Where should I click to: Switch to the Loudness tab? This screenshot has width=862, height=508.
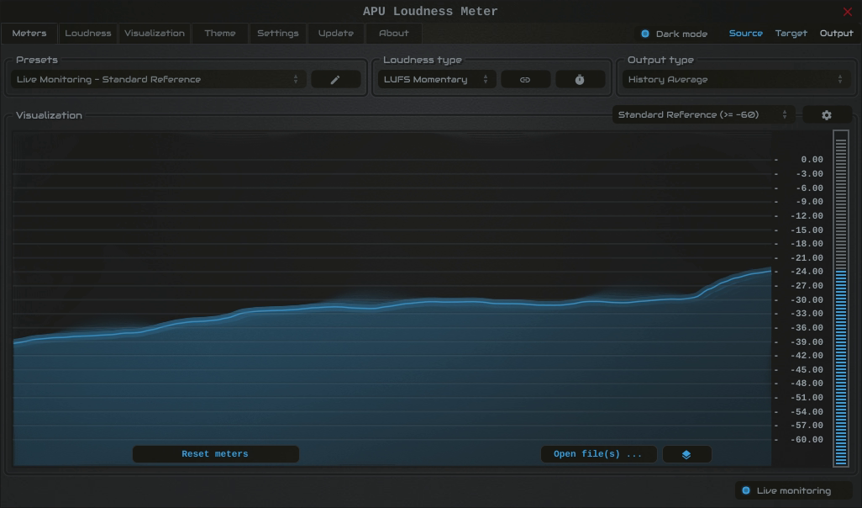(88, 33)
